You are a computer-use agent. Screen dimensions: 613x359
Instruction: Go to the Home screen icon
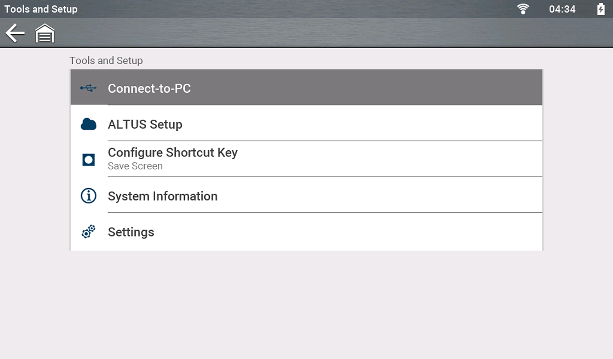click(x=45, y=33)
